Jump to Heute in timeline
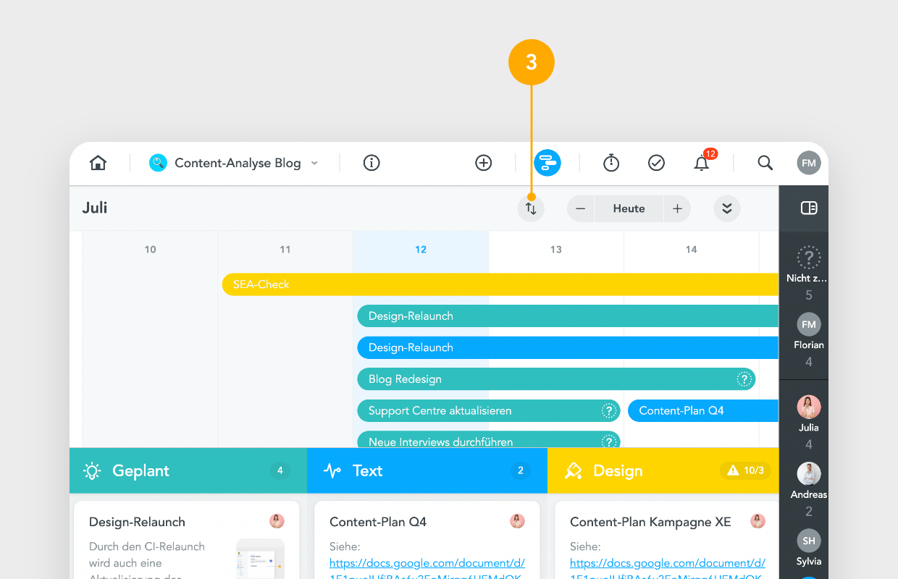The image size is (898, 579). click(x=629, y=209)
